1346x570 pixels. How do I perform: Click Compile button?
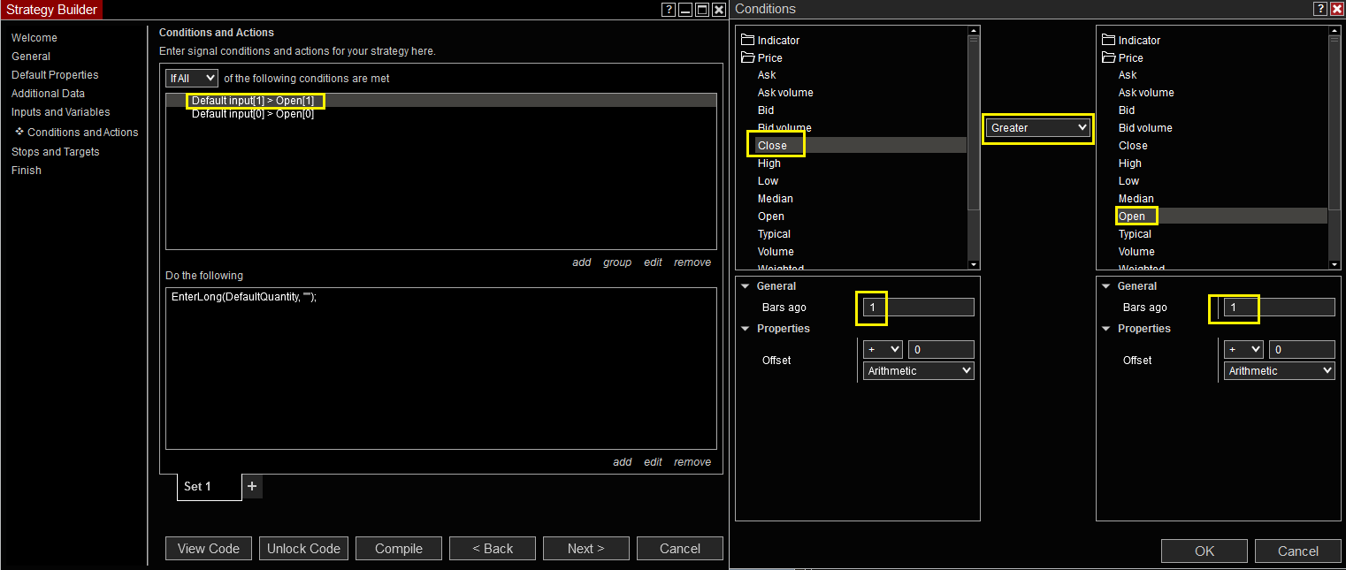point(399,548)
